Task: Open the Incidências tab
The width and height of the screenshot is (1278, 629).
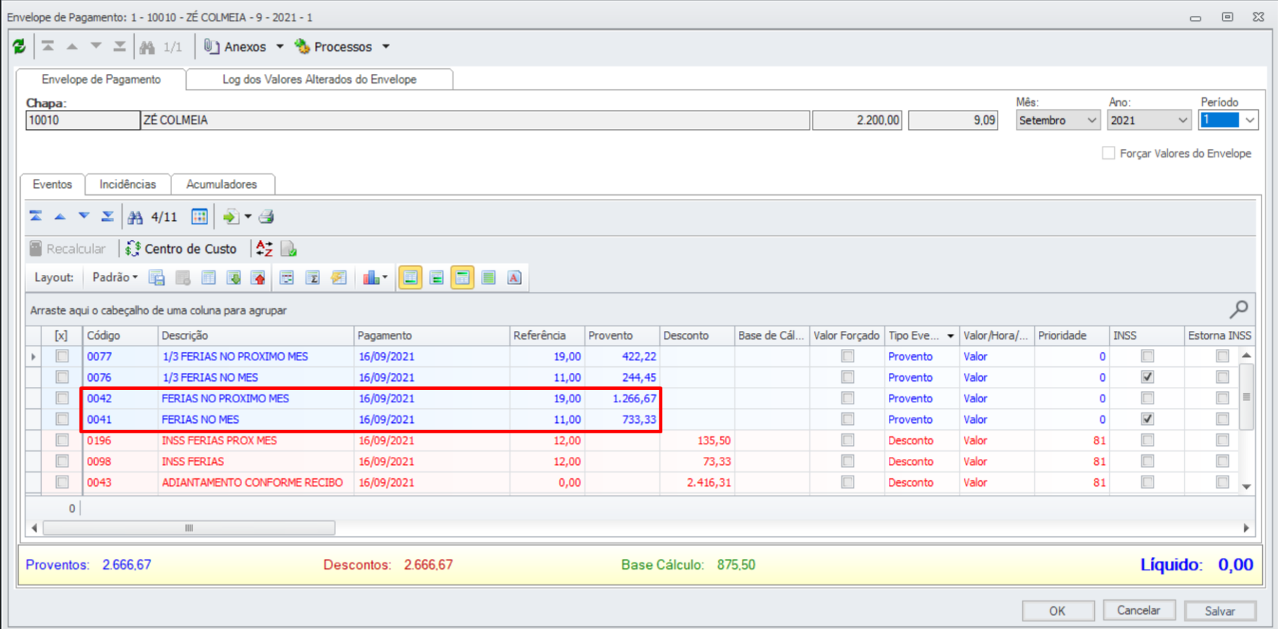Action: coord(128,185)
